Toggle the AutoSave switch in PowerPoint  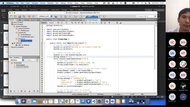(18, 6)
